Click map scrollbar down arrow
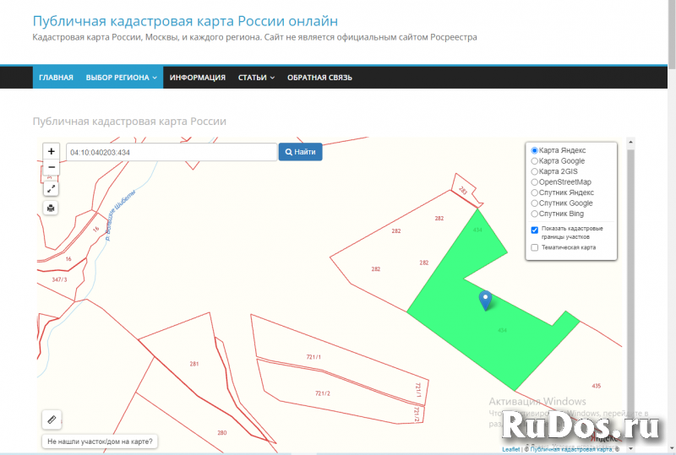The height and width of the screenshot is (455, 676). 630,448
